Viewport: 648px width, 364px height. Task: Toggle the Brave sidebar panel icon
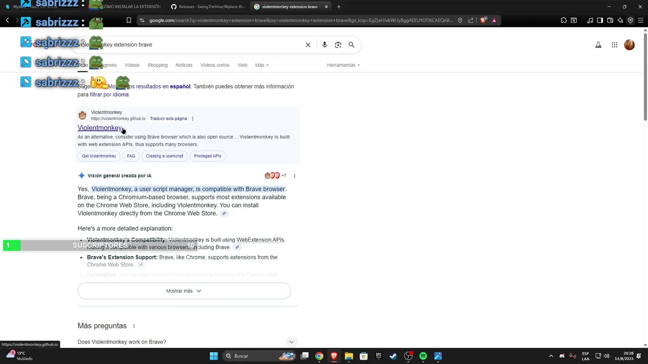pyautogui.click(x=600, y=20)
